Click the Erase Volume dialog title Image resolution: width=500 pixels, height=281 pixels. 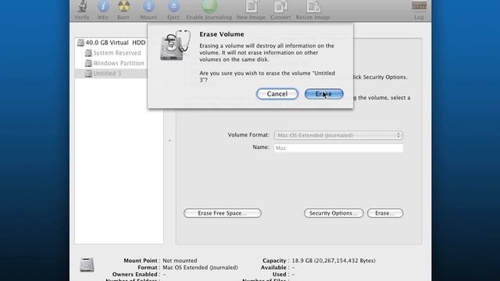(x=222, y=34)
